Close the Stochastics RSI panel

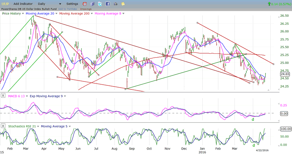(x=3, y=126)
